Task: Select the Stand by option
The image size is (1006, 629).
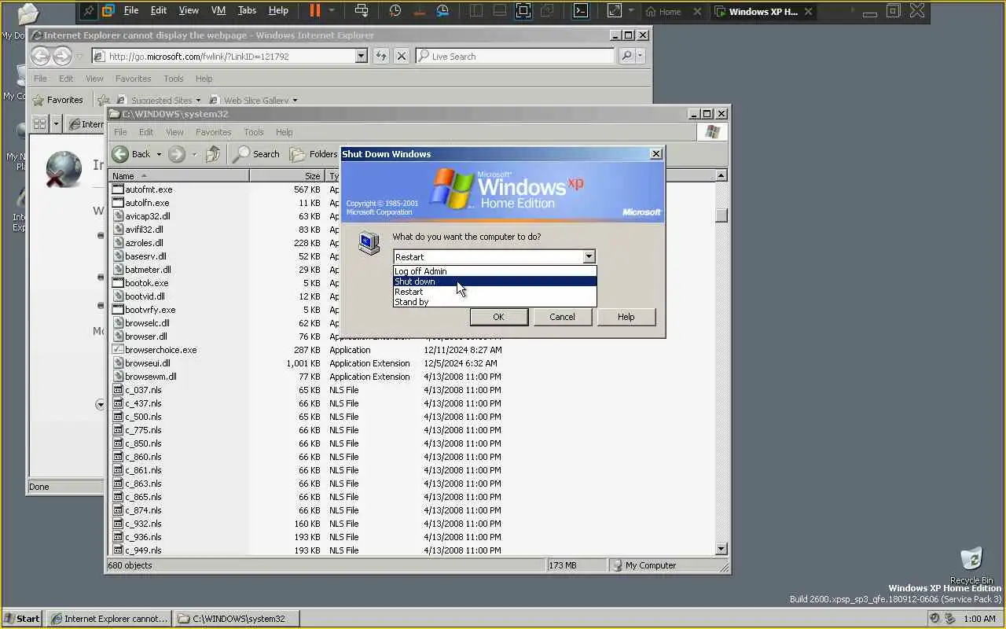Action: click(x=494, y=302)
